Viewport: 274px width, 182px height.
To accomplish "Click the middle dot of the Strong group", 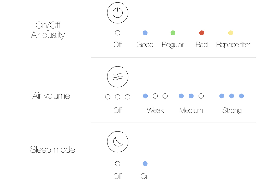I will click(x=231, y=96).
